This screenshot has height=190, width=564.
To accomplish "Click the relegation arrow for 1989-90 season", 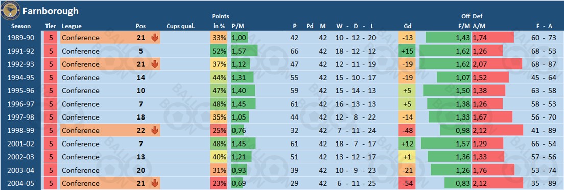I will 155,38.
